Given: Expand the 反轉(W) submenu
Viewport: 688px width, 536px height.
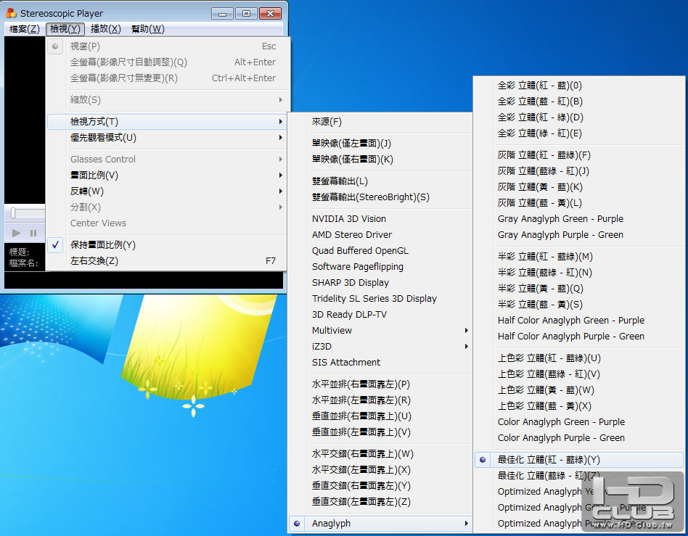Looking at the screenshot, I should [x=167, y=191].
